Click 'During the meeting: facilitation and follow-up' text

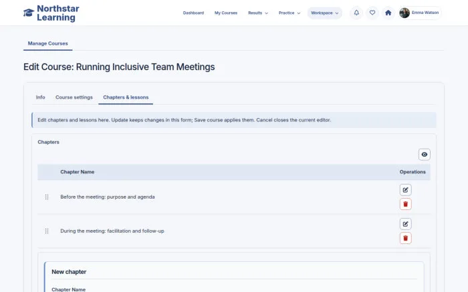pos(112,231)
